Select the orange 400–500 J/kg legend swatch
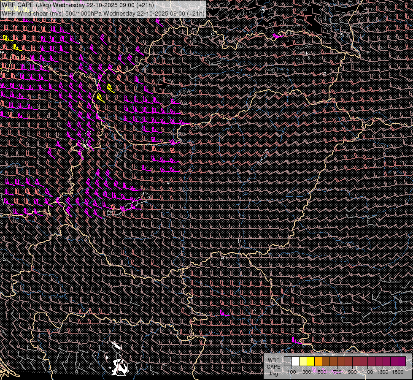 pos(318,361)
